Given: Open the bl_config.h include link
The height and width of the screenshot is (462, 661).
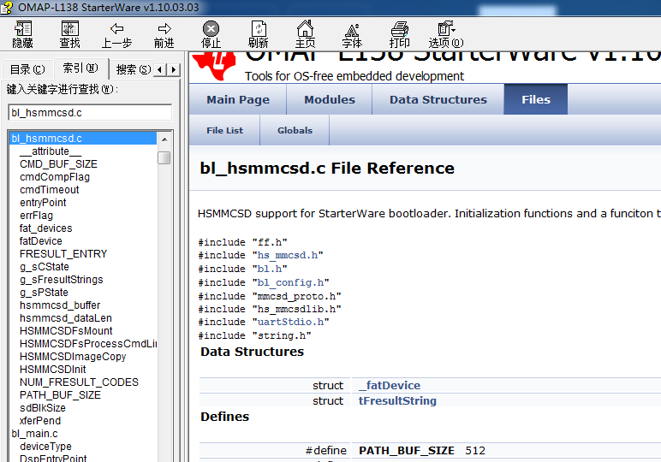Looking at the screenshot, I should click(290, 282).
